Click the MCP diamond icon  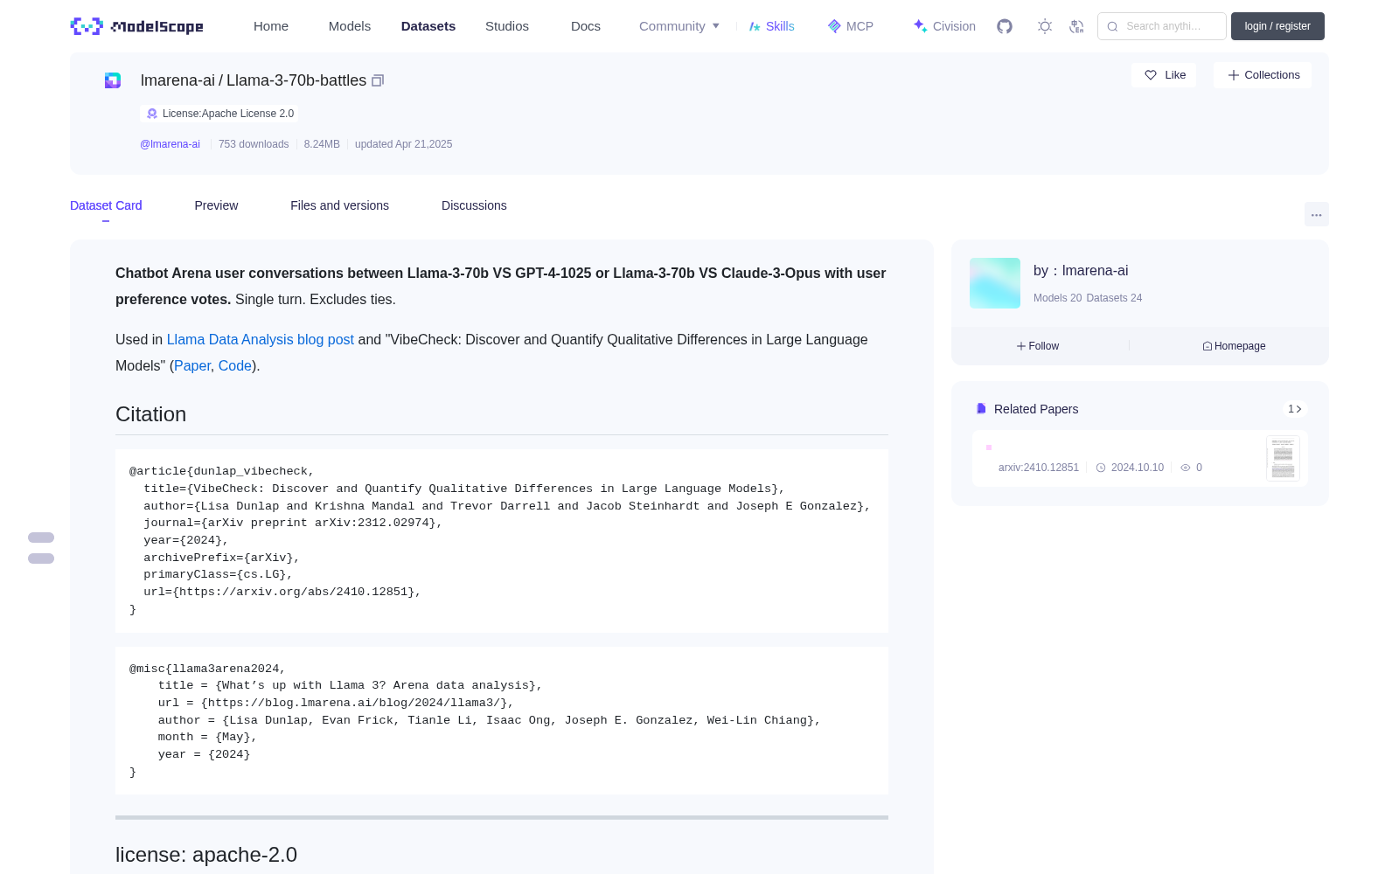tap(834, 26)
